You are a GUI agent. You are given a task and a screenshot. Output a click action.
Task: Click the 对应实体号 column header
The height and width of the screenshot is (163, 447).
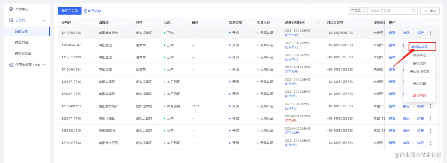click(x=335, y=22)
